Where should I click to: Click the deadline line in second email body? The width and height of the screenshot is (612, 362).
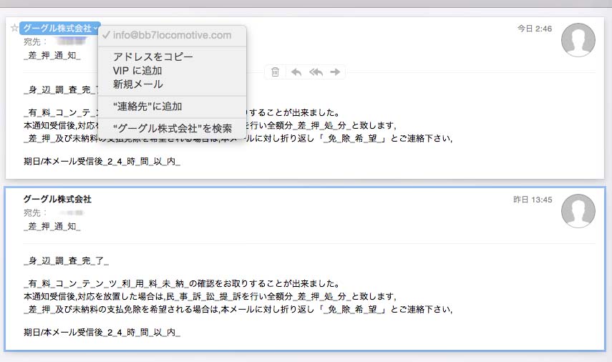point(102,333)
